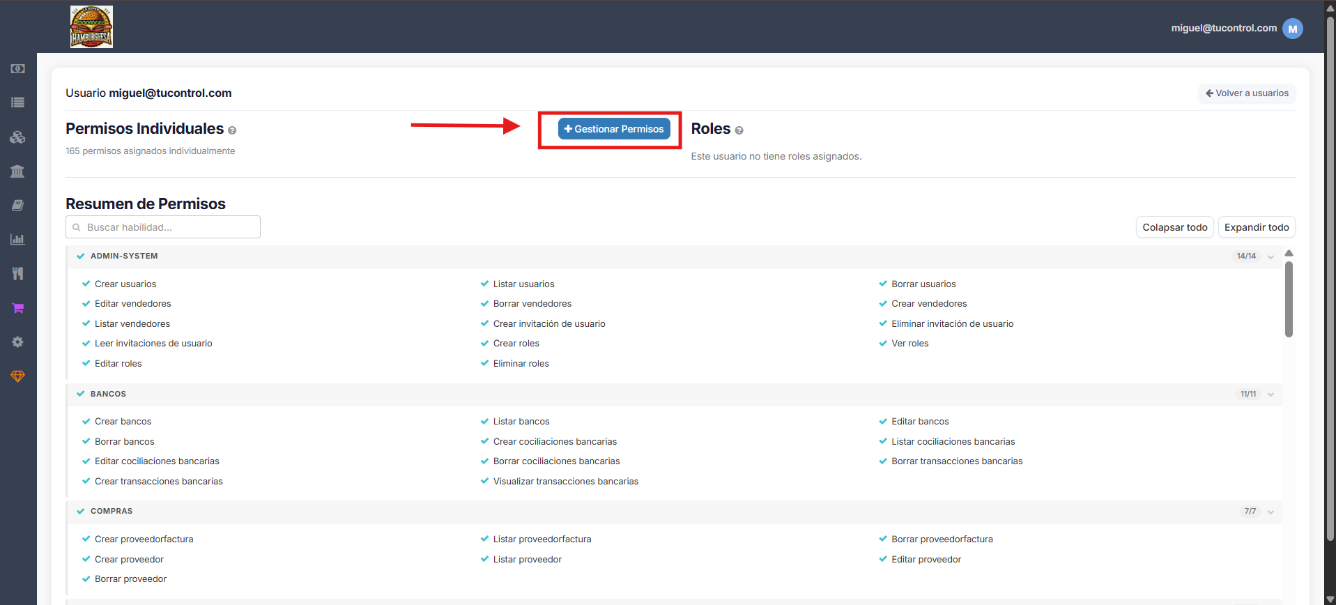
Task: Open the book icon in sidebar
Action: 18,206
